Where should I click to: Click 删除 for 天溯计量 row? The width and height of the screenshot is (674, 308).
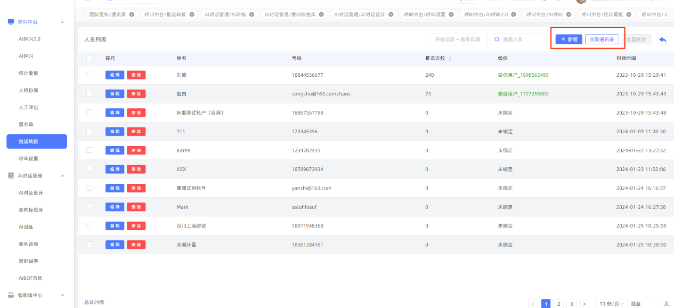136,245
